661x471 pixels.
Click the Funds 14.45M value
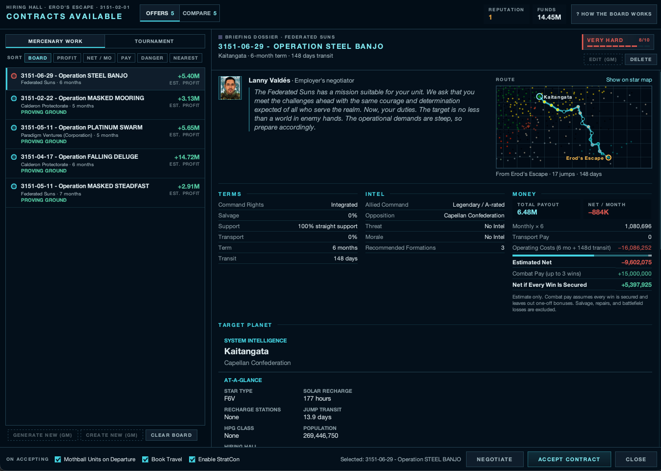click(549, 17)
